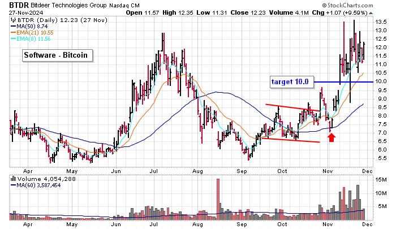Click Oct on the volume chart's date axis
Screen dimensions: 396x229
(282, 224)
